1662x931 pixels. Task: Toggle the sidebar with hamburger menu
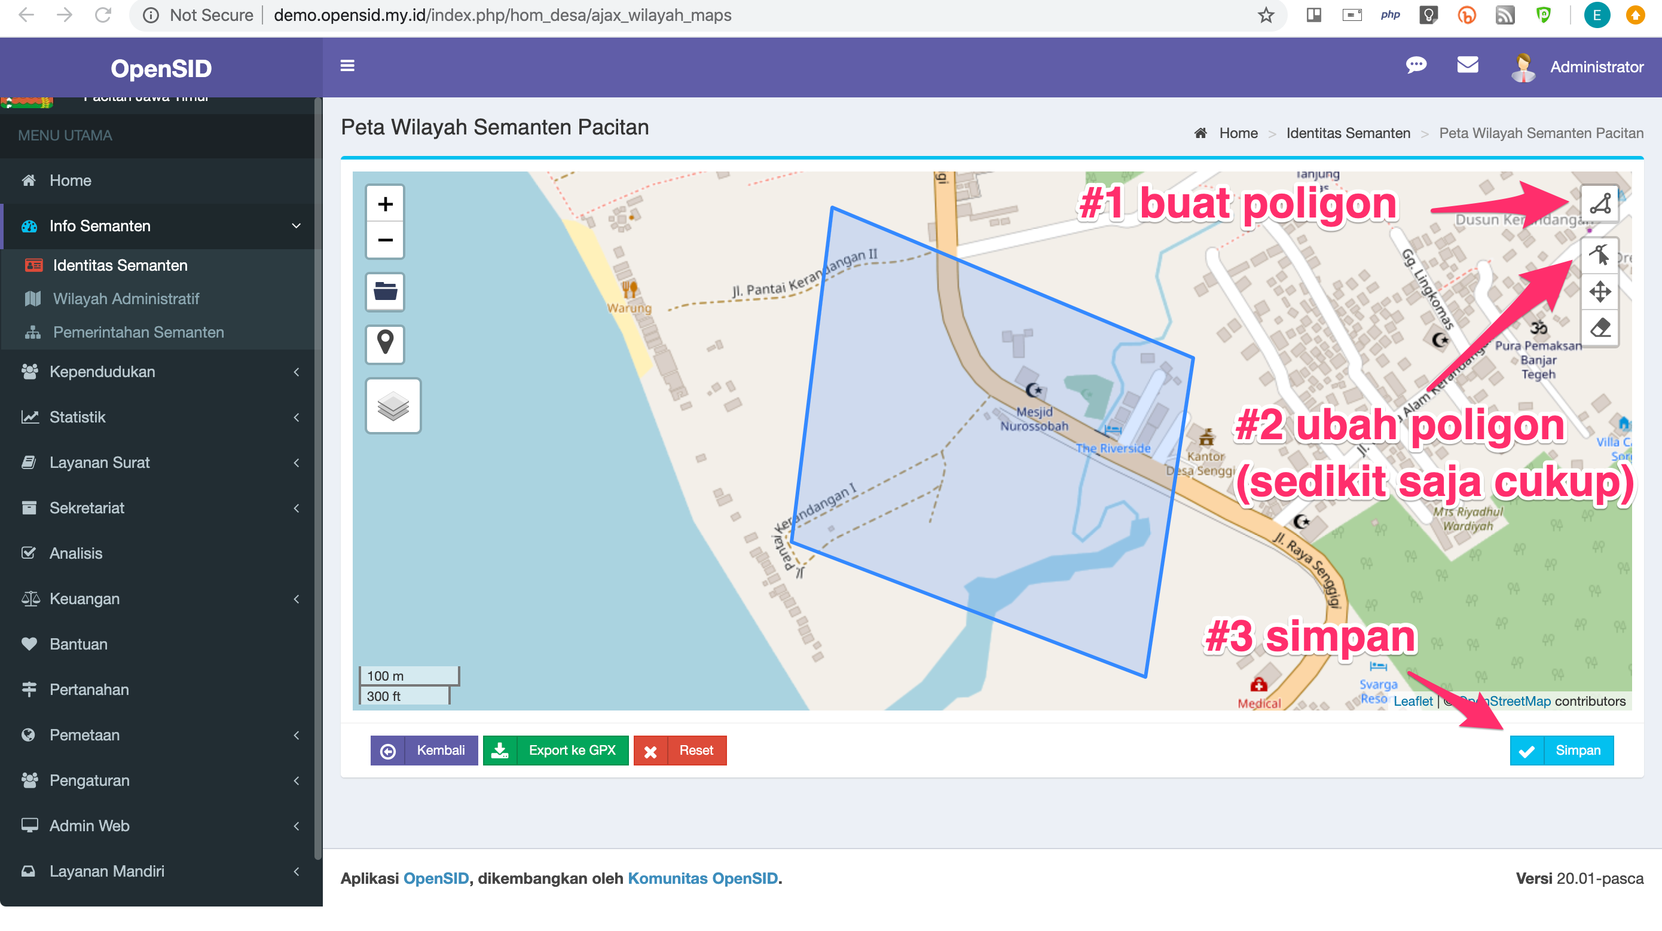pos(347,66)
